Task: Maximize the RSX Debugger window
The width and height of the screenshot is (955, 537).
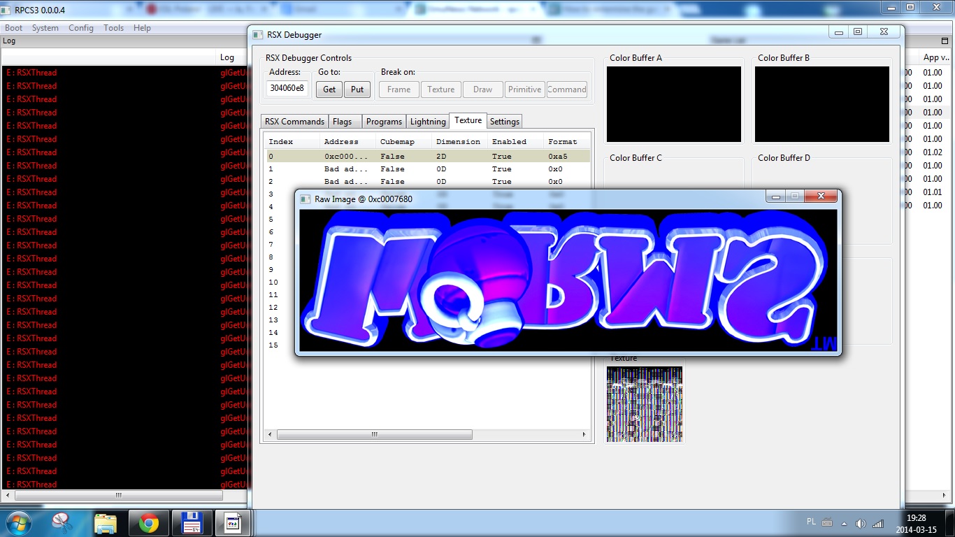Action: point(858,31)
